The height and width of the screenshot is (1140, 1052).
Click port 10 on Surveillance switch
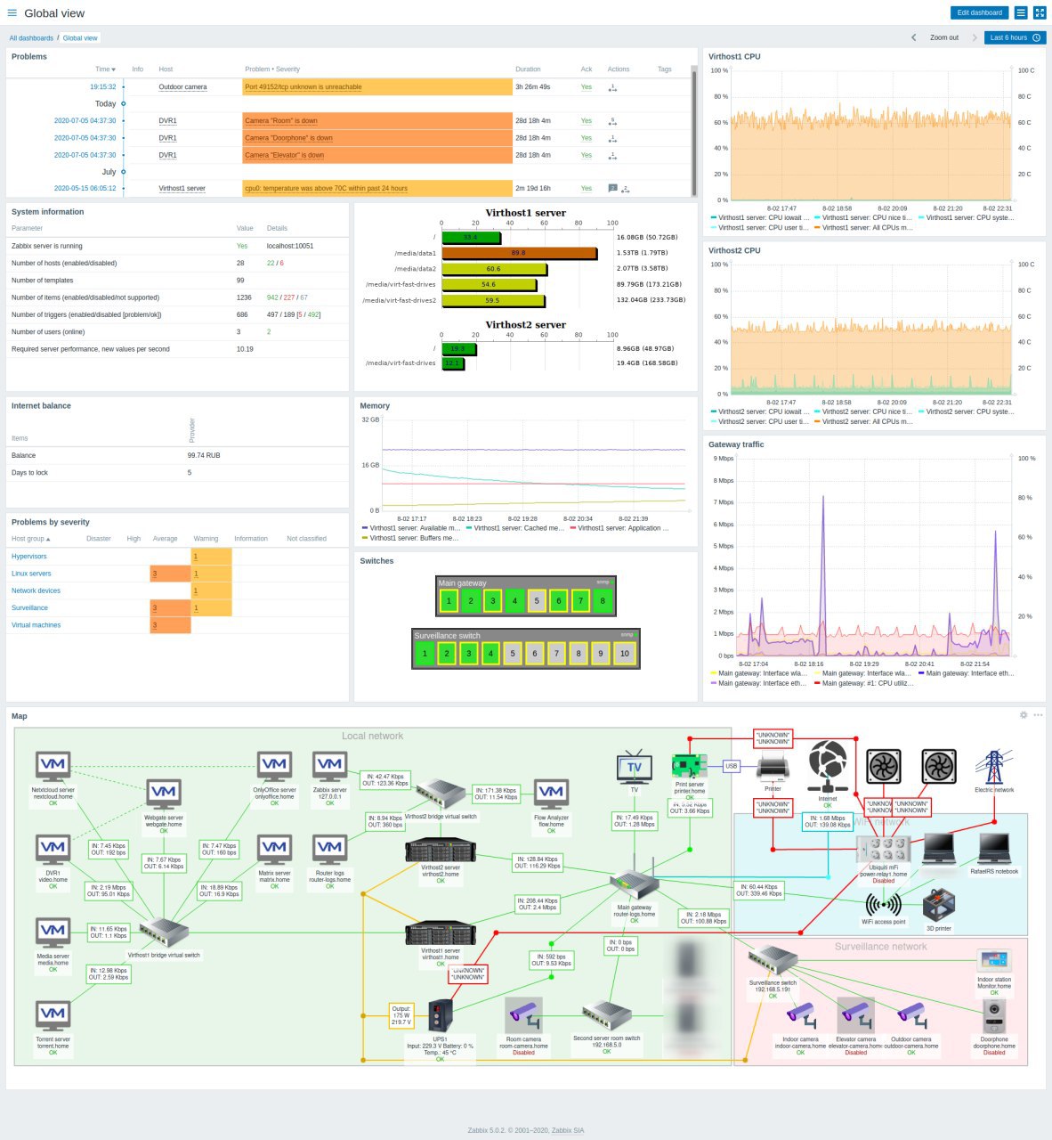click(x=624, y=654)
